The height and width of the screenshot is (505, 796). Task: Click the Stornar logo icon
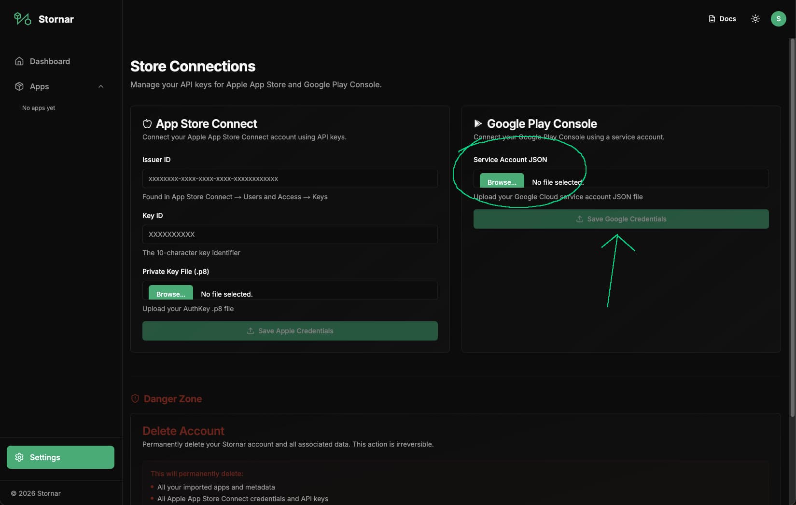[23, 19]
